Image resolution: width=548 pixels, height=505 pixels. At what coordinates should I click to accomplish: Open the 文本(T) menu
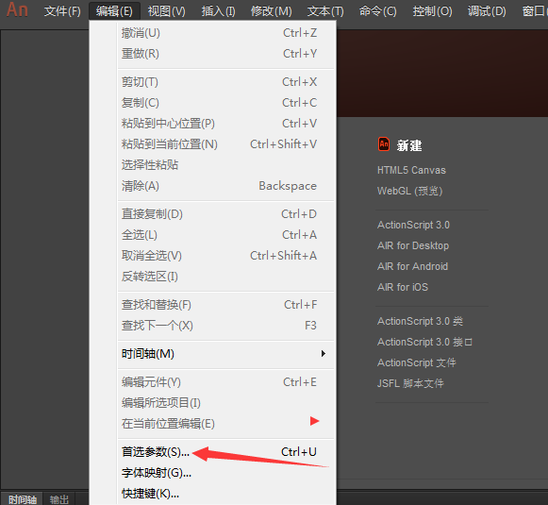[x=325, y=11]
